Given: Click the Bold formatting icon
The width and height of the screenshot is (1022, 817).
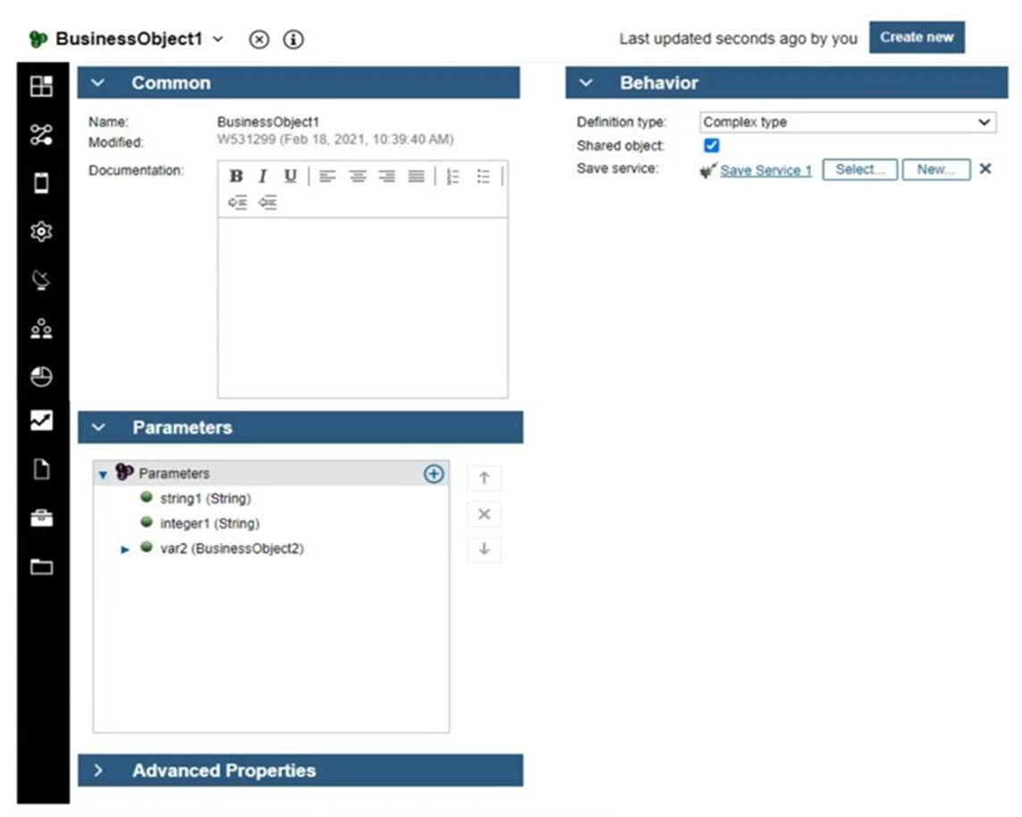Looking at the screenshot, I should click(236, 176).
